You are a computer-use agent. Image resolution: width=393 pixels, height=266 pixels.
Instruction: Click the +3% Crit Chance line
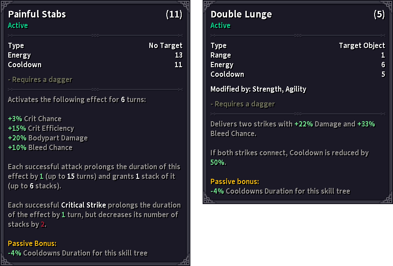tap(34, 119)
